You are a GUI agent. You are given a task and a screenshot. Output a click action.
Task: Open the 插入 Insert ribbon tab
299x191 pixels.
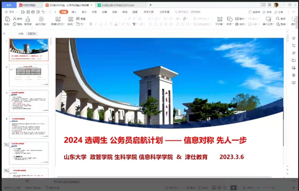(74, 12)
